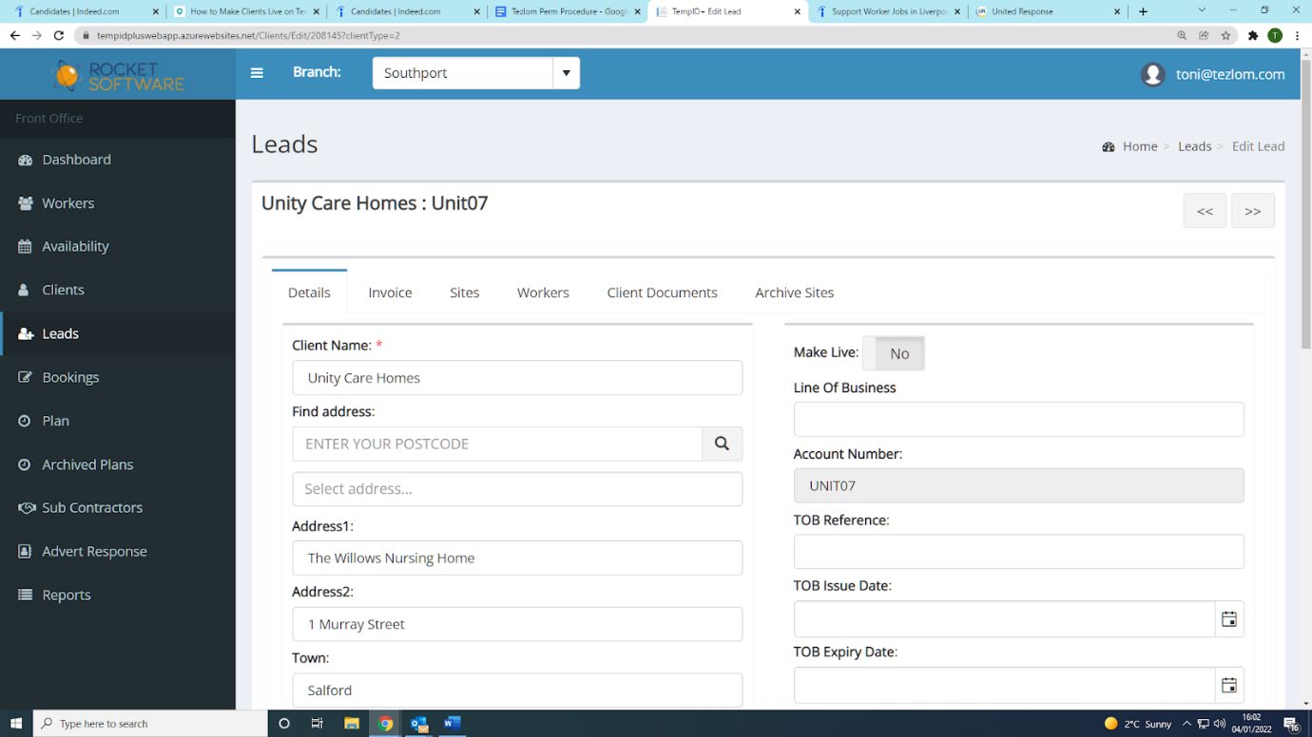Open the TOB Expiry Date calendar picker

click(x=1228, y=685)
